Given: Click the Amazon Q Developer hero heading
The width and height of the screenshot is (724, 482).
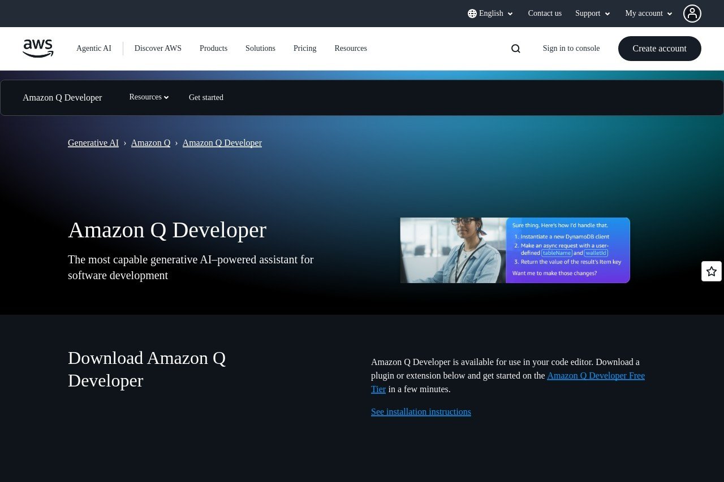Looking at the screenshot, I should pyautogui.click(x=167, y=230).
